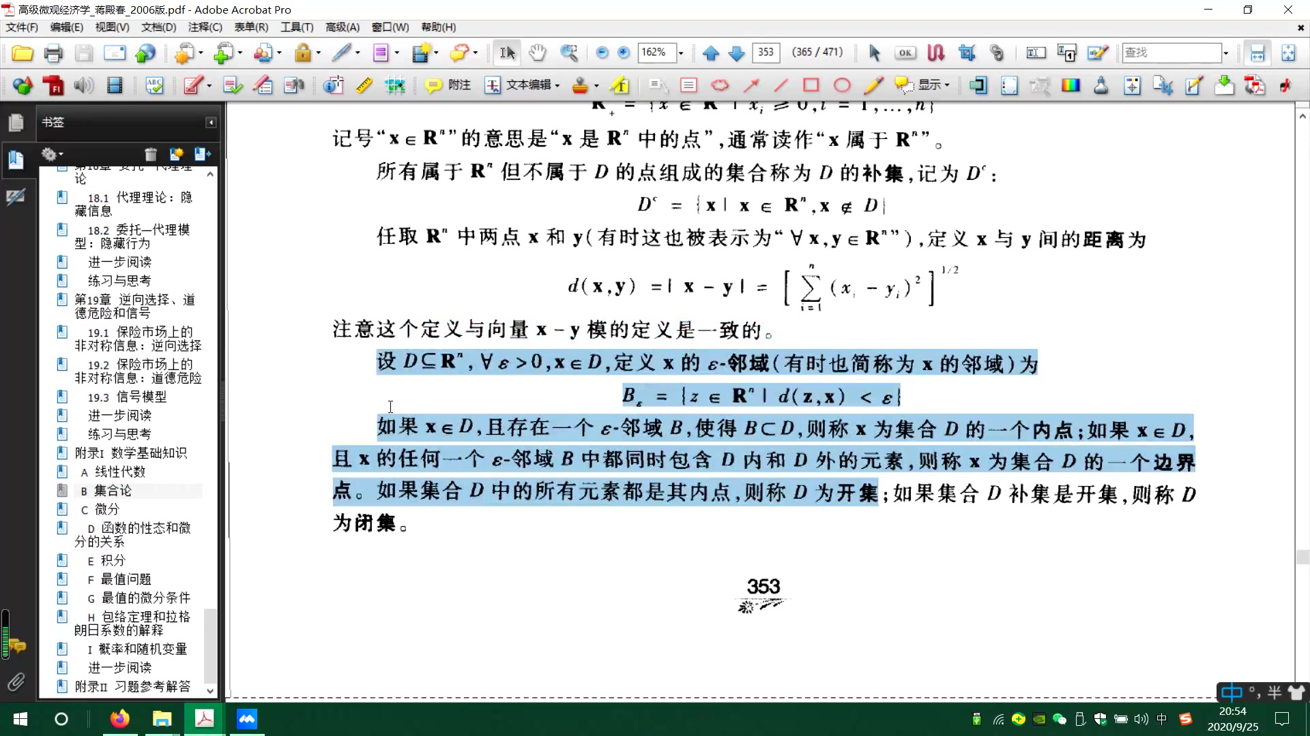Click the Fit Page icon
The image size is (1310, 736).
pyautogui.click(x=1288, y=53)
